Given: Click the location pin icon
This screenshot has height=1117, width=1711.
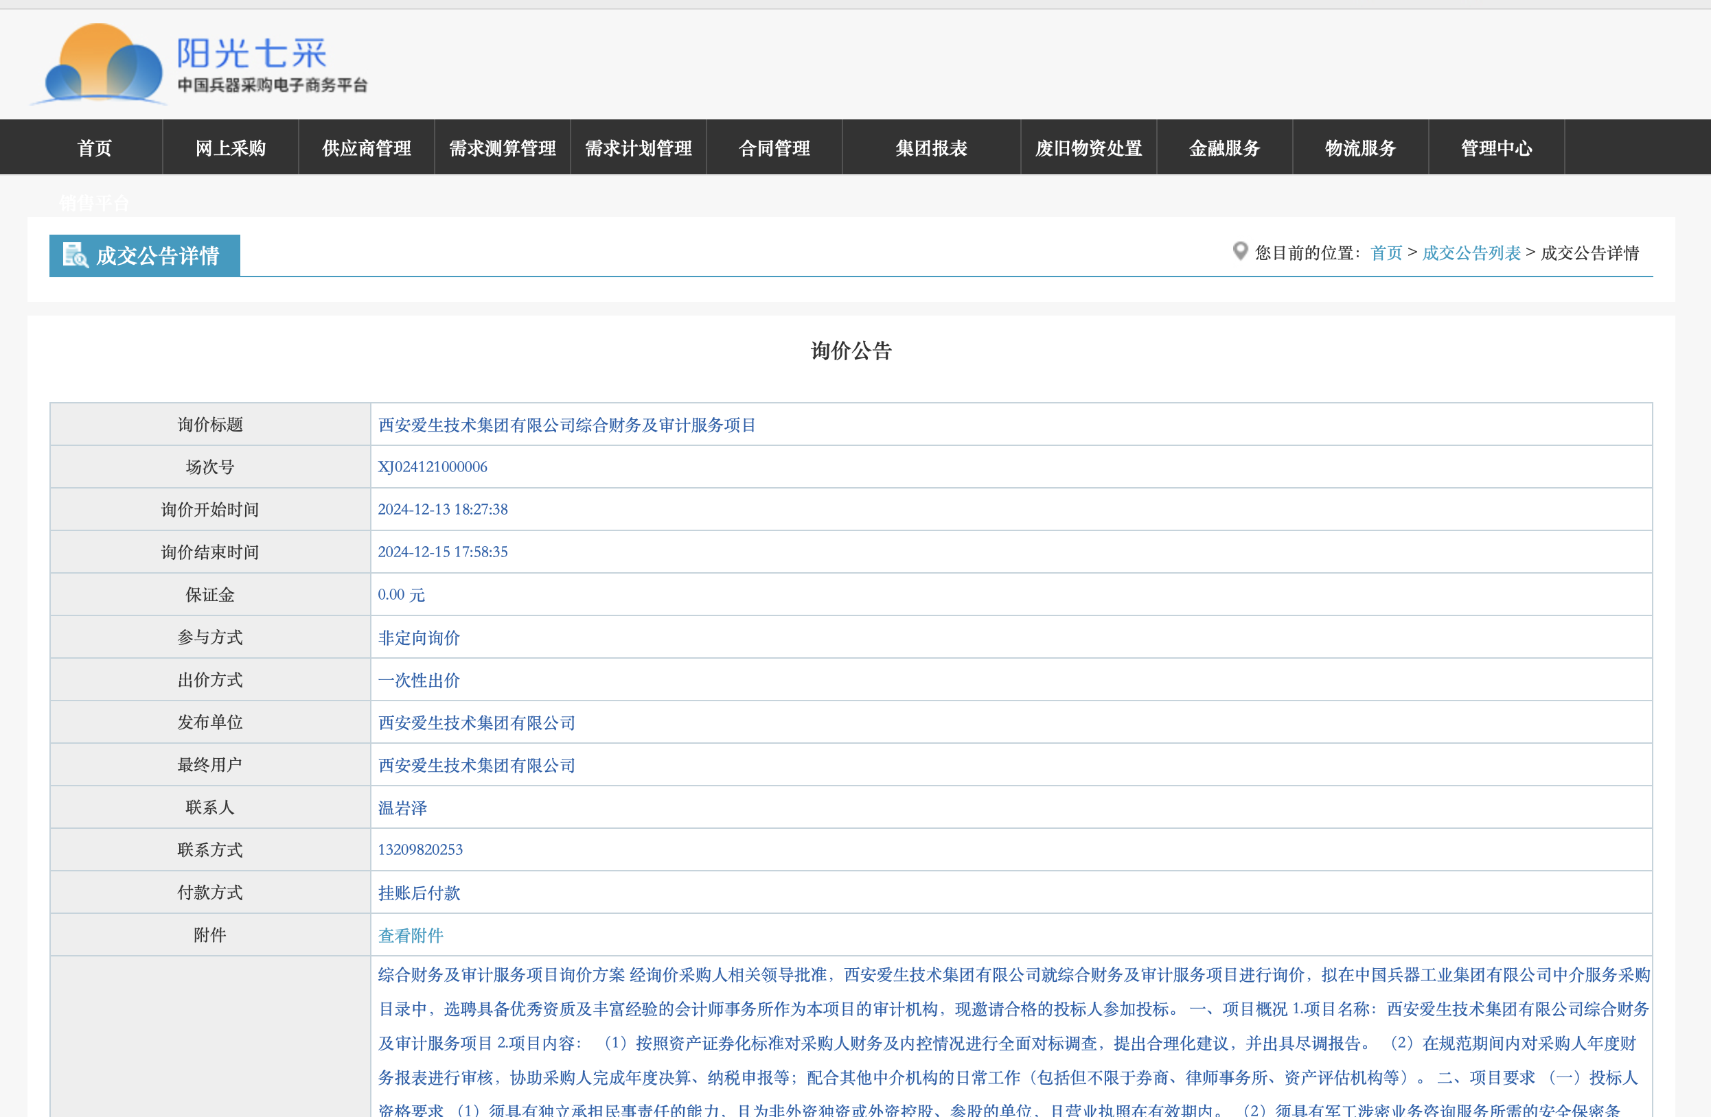Looking at the screenshot, I should [1239, 251].
